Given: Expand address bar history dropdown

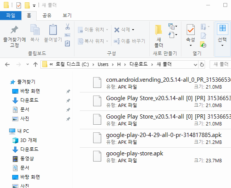Looking at the screenshot, I should 195,64.
